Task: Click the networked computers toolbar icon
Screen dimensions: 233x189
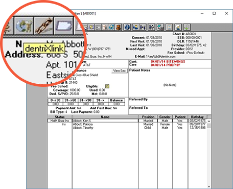Action: coord(160,27)
